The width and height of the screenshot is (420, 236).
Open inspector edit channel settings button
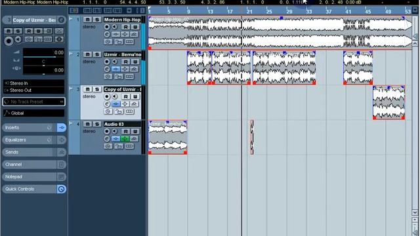click(x=61, y=20)
